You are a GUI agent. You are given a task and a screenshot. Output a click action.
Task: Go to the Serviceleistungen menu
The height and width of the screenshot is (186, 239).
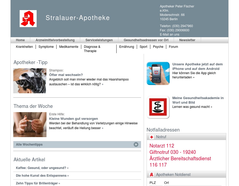tap(99, 40)
